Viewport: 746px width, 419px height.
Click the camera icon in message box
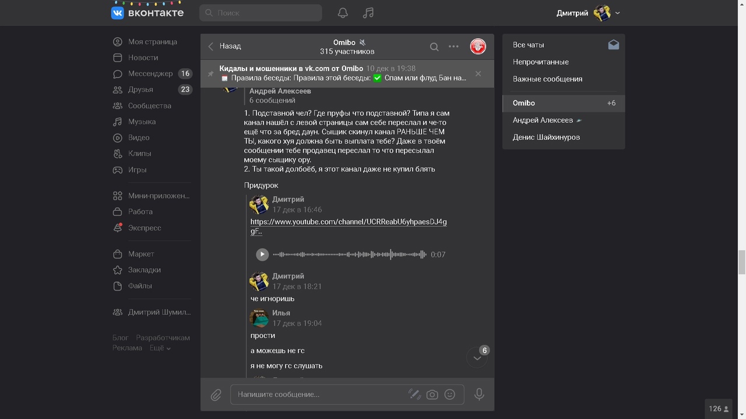point(432,395)
